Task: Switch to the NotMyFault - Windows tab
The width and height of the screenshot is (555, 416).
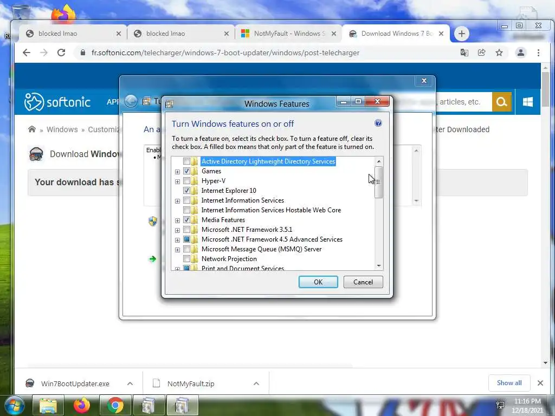Action: pyautogui.click(x=287, y=34)
